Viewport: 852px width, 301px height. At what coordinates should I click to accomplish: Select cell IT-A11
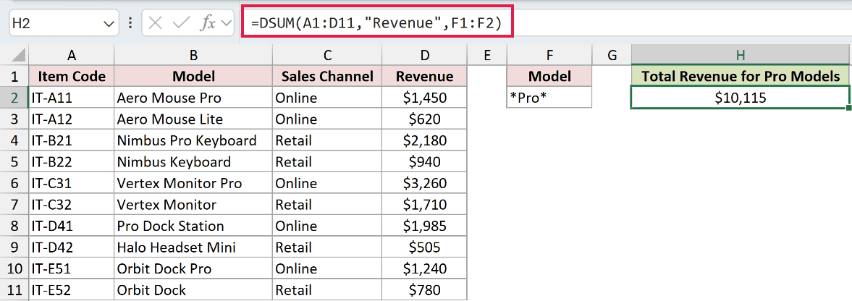(72, 98)
